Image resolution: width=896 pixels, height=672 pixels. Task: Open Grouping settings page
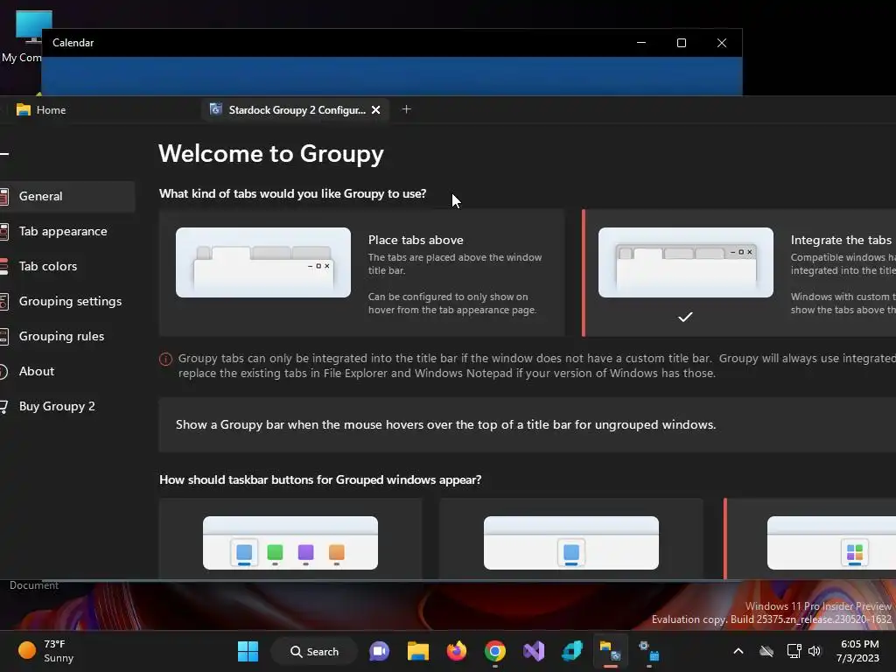click(66, 301)
